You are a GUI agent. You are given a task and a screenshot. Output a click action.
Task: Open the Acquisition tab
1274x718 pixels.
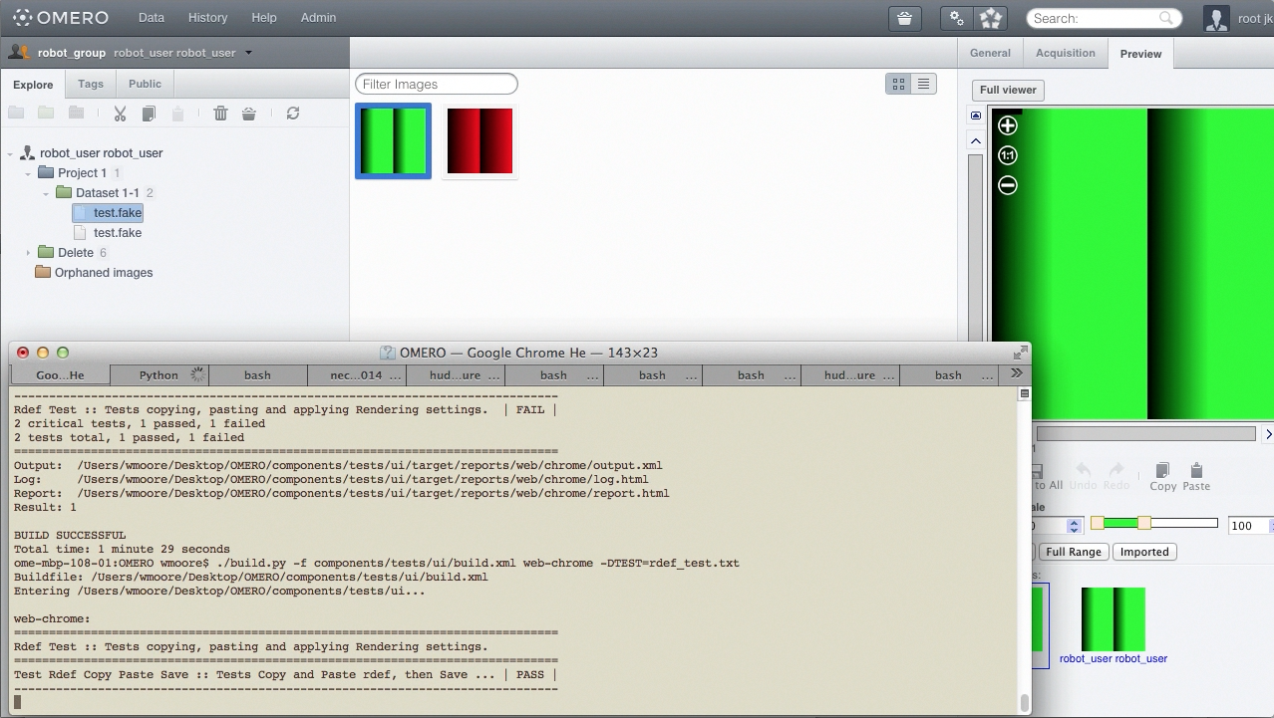(x=1065, y=53)
